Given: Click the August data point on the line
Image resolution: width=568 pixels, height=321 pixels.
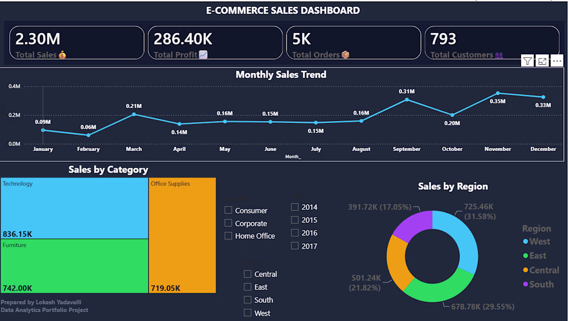Looking at the screenshot, I should click(x=361, y=121).
